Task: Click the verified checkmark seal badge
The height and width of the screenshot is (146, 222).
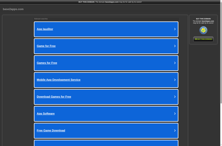Action: pos(203,30)
